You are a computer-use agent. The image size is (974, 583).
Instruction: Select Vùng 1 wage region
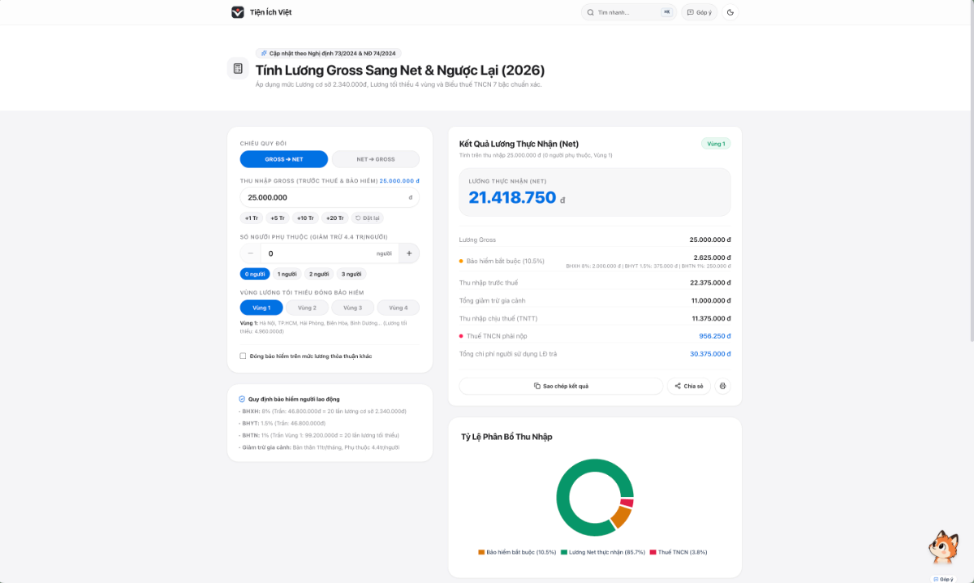[x=261, y=308]
